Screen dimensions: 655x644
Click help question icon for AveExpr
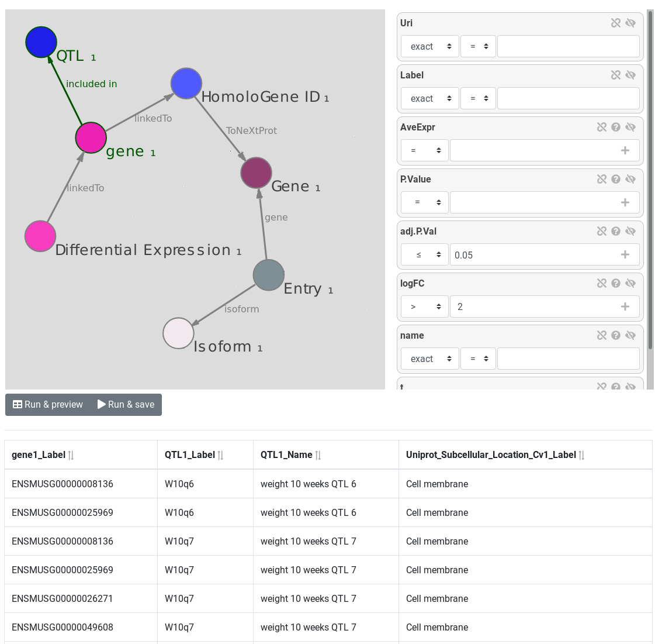[x=616, y=127]
